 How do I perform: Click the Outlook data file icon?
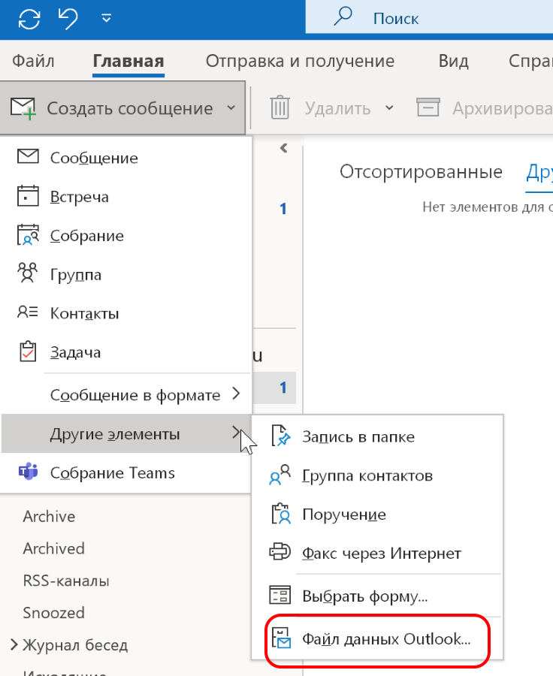click(281, 638)
